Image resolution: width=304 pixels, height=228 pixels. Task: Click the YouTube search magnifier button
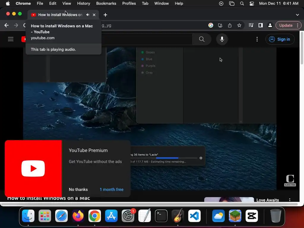202,39
